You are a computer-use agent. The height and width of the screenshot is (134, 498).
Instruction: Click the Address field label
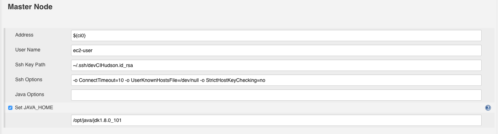click(24, 35)
